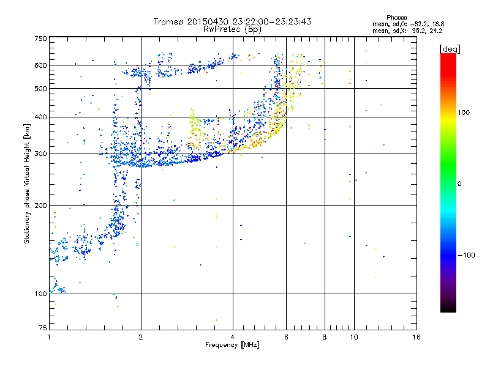Screen dimensions: 490x367
Task: Click the 100 km y-axis tick label
Action: [40, 294]
